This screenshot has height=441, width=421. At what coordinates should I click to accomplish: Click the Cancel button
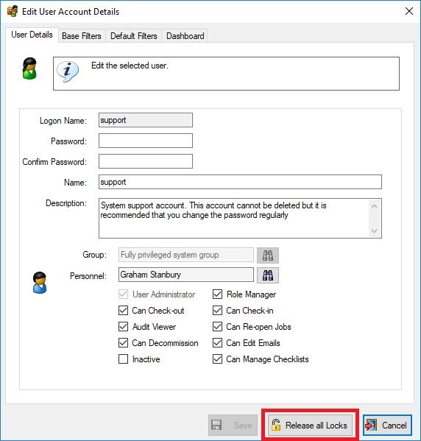[387, 425]
